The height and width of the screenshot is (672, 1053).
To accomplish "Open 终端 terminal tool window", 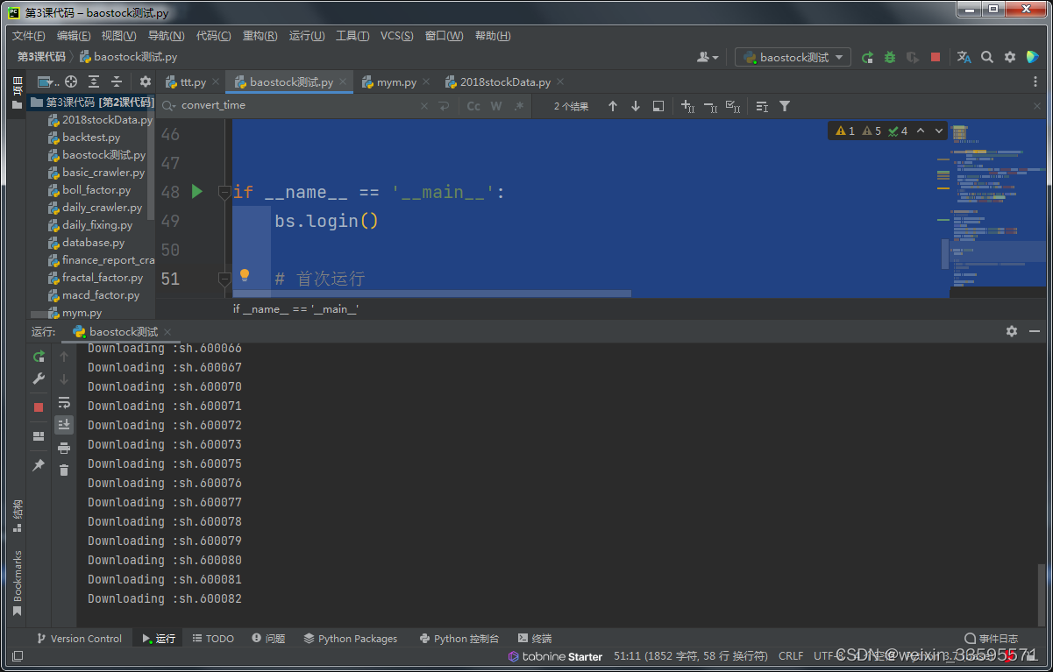I will pyautogui.click(x=535, y=639).
